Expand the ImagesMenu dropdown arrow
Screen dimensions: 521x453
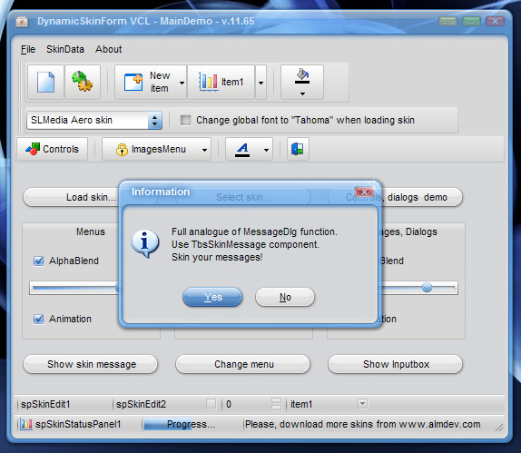click(205, 150)
